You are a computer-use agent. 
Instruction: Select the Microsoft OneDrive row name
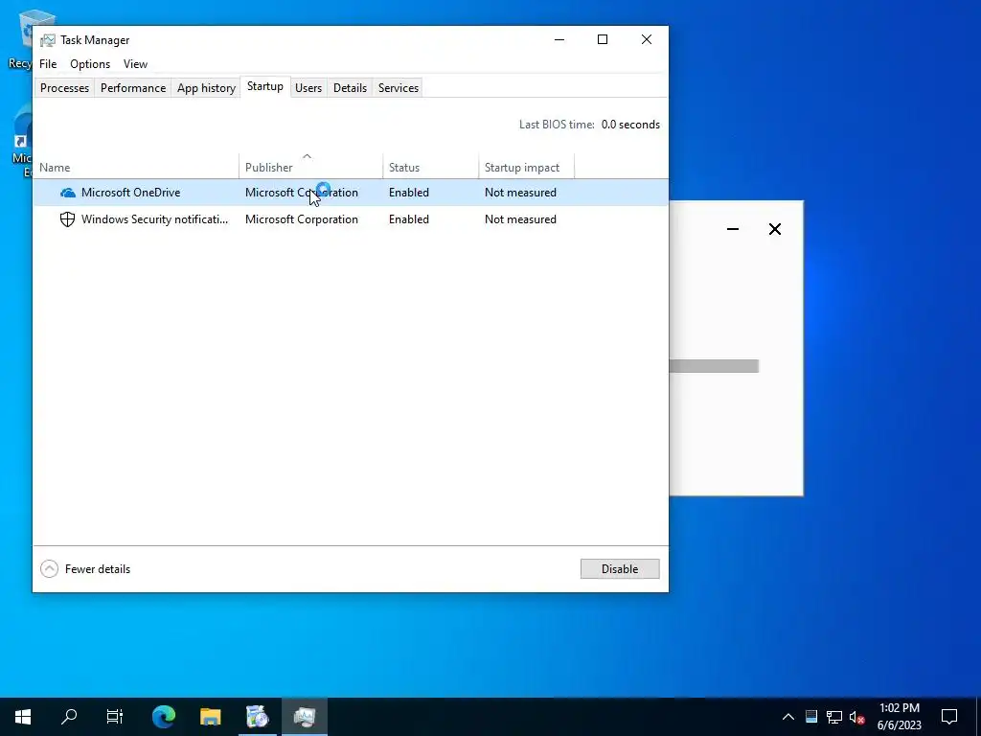(x=130, y=193)
